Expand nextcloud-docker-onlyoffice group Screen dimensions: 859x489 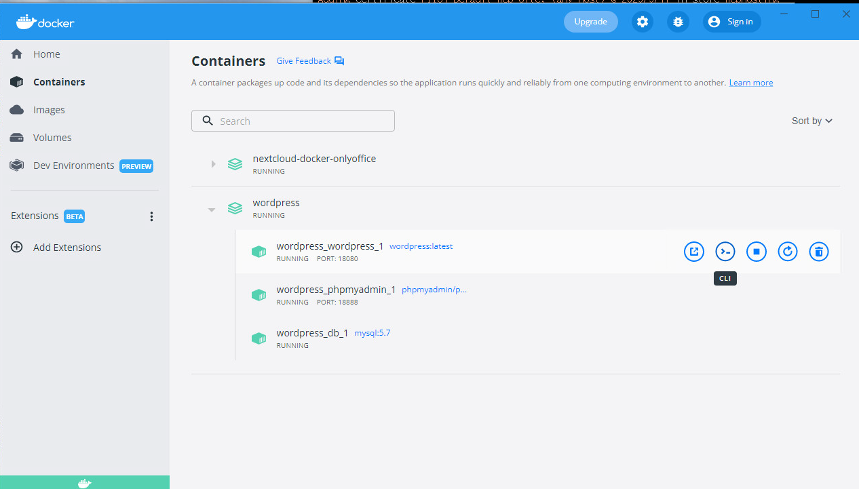[213, 163]
